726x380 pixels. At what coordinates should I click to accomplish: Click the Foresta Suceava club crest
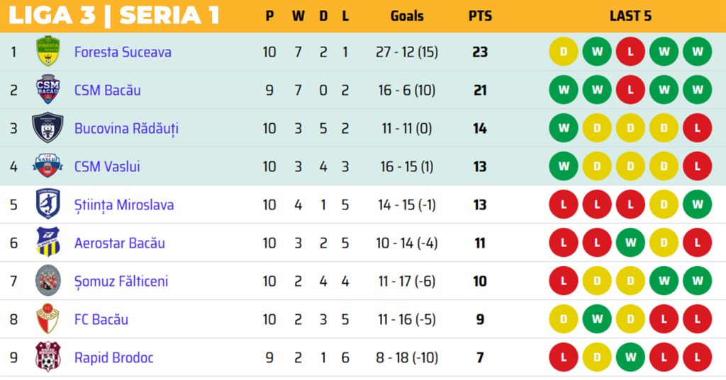click(48, 52)
